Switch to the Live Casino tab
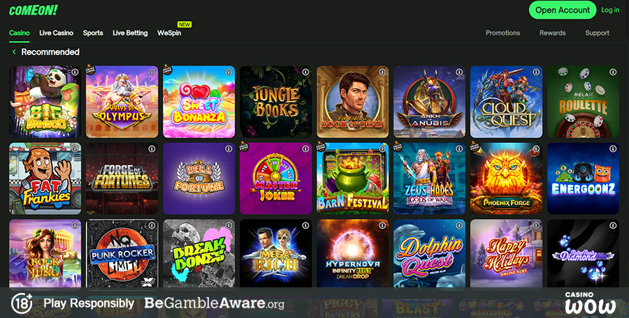The image size is (629, 318). pos(56,33)
